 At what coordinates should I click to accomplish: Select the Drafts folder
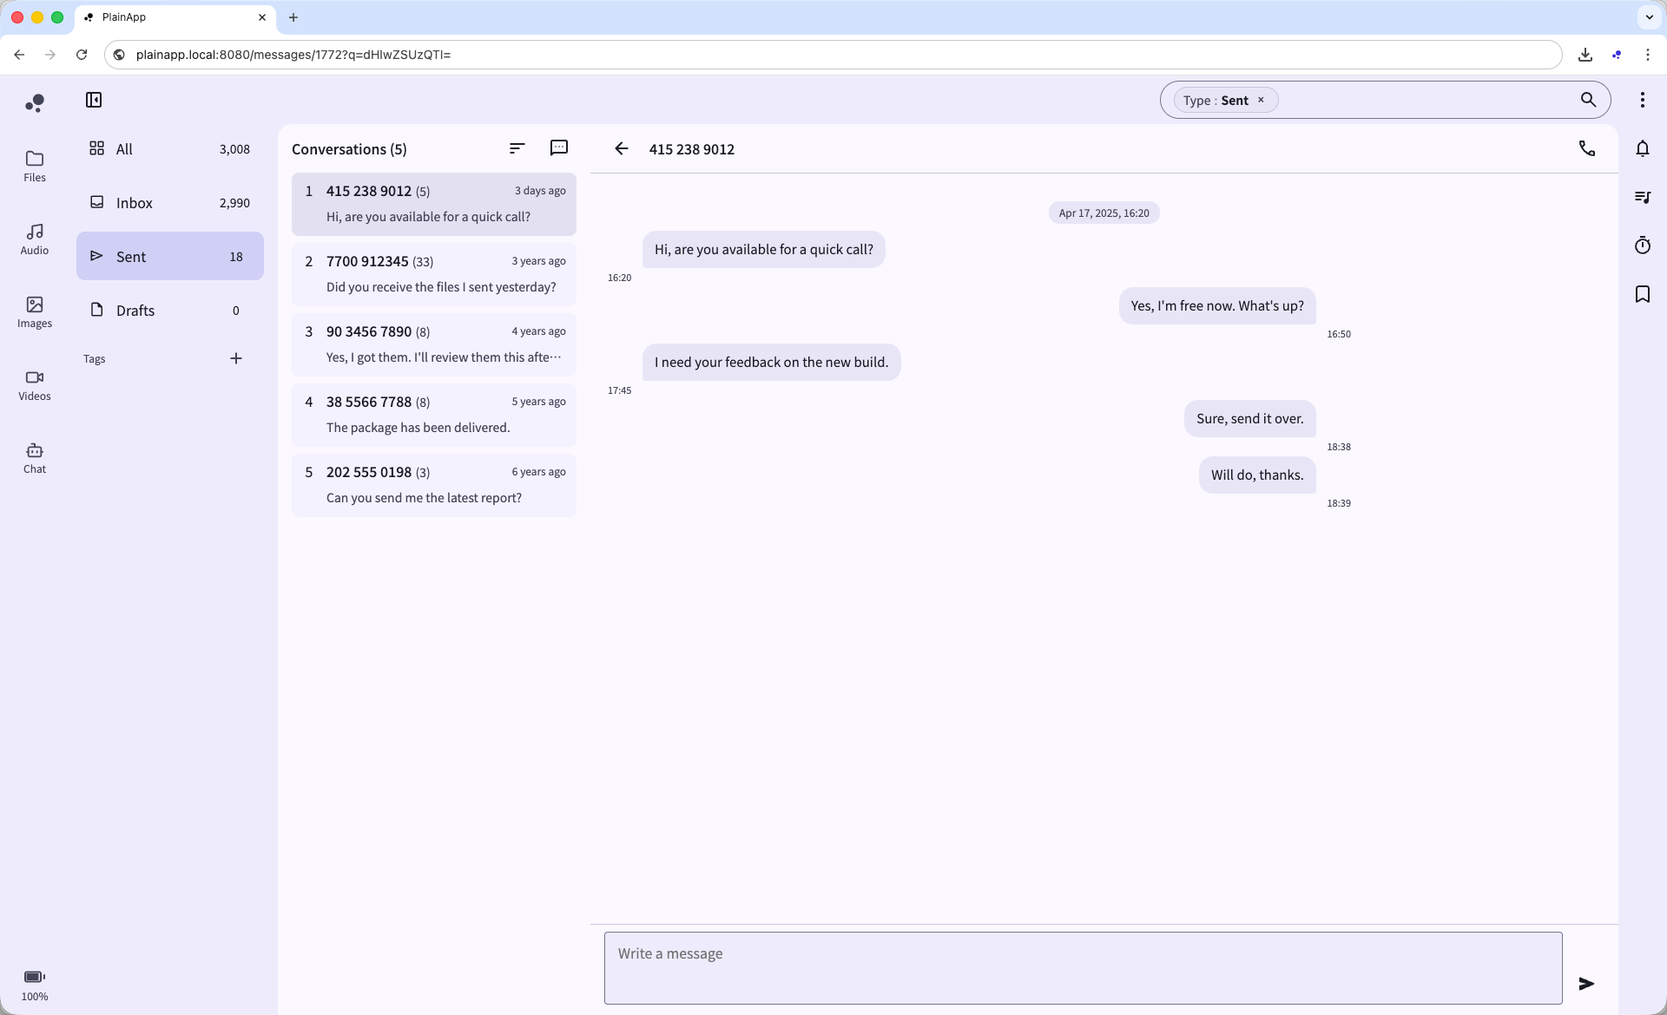point(170,311)
